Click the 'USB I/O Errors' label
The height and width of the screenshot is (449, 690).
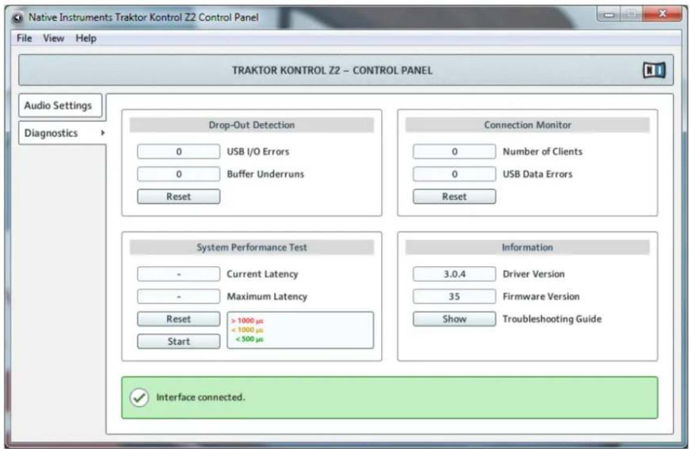(x=258, y=152)
